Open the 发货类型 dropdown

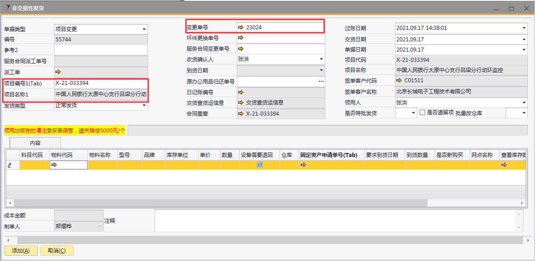(144, 106)
